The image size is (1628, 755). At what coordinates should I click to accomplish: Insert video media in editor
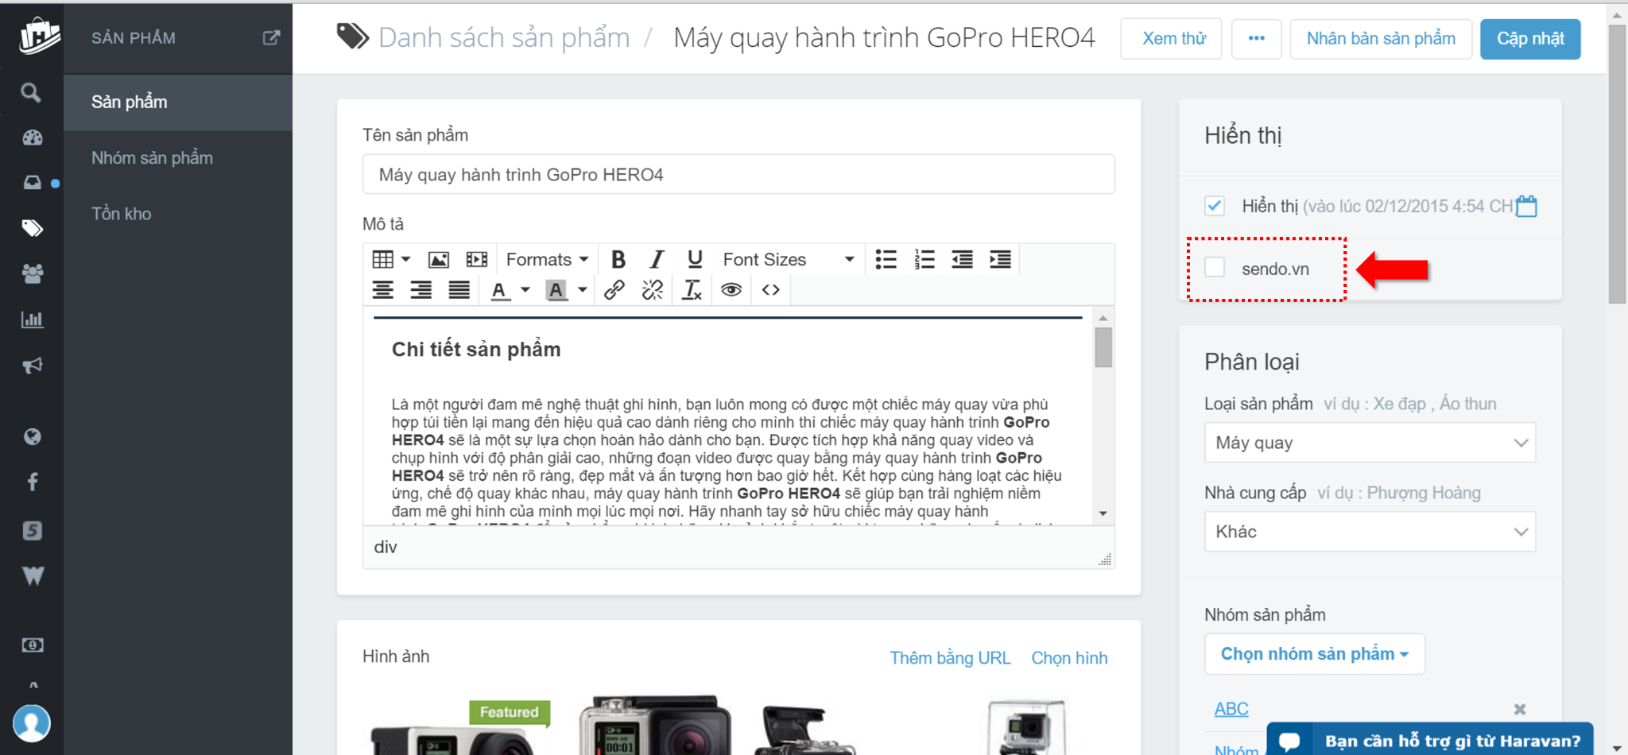tap(477, 259)
